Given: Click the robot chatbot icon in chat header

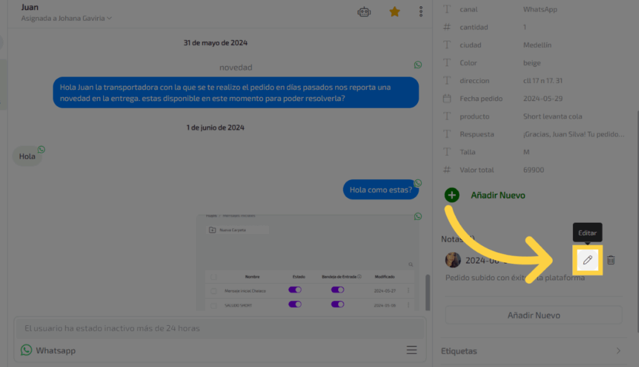Looking at the screenshot, I should (x=364, y=12).
